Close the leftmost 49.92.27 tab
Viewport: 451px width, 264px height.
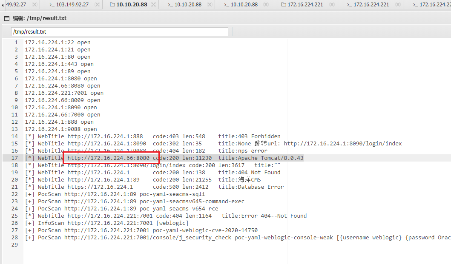(x=34, y=5)
